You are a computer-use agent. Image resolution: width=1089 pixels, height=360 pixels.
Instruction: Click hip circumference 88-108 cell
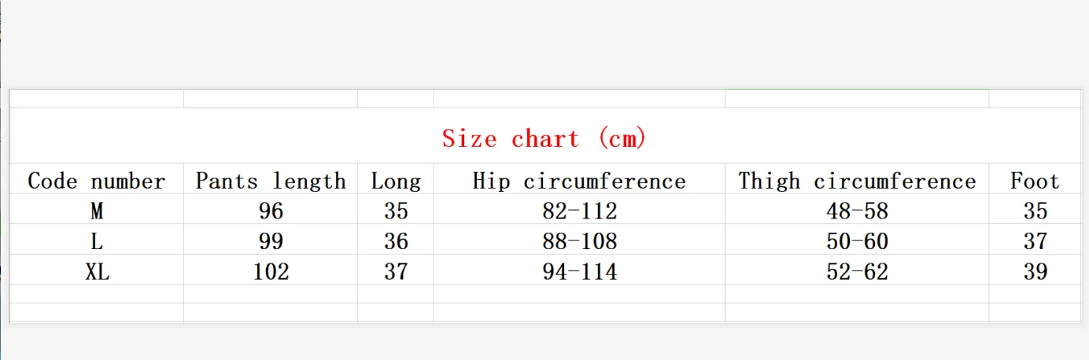pos(579,240)
